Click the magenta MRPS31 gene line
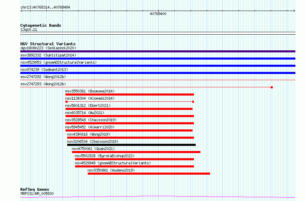The height and width of the screenshot is (201, 305). pyautogui.click(x=158, y=197)
